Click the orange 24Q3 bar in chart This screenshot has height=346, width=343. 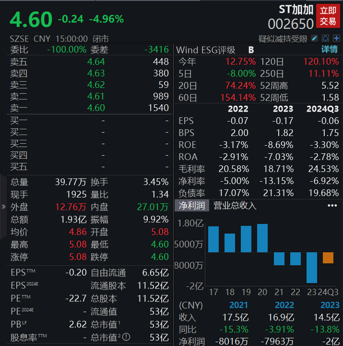tap(328, 258)
